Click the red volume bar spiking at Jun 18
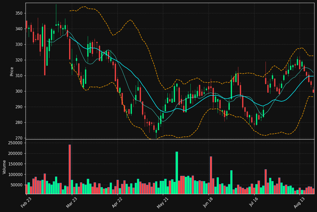This screenshot has height=212, width=317. [x=211, y=175]
